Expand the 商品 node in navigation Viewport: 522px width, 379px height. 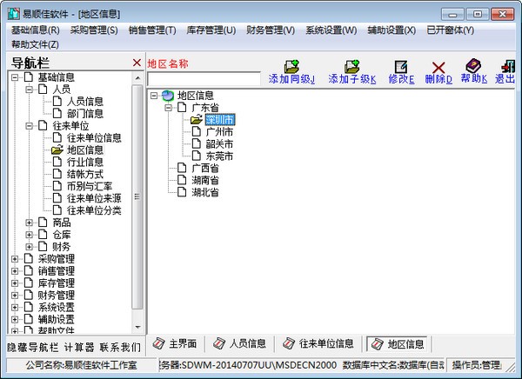[x=29, y=223]
